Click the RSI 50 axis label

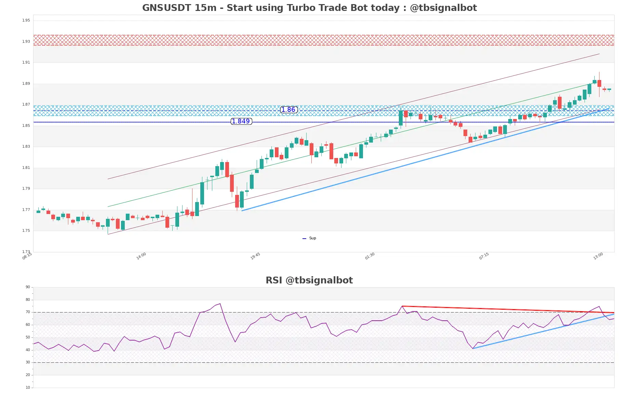[28, 337]
